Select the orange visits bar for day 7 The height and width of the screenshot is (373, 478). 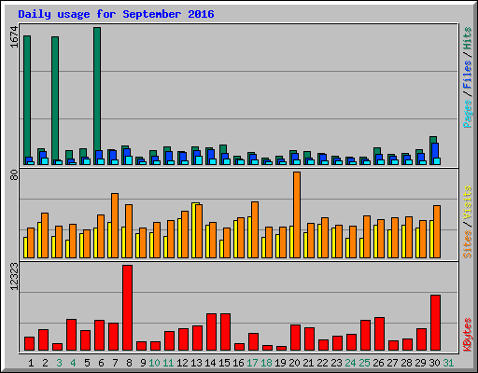(115, 226)
